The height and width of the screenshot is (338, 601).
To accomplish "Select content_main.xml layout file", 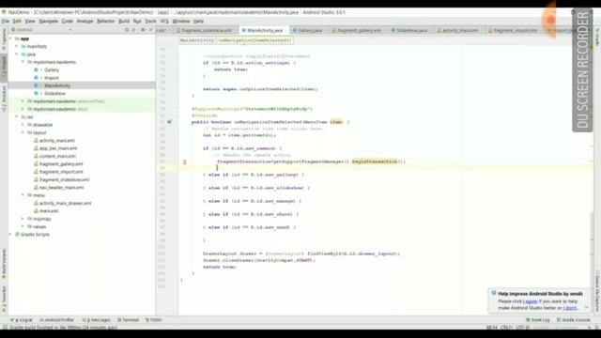I will click(x=57, y=157).
